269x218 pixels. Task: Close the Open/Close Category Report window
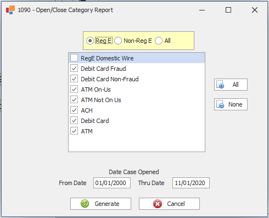click(255, 10)
